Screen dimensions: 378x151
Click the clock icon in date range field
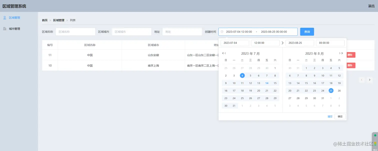(222, 32)
